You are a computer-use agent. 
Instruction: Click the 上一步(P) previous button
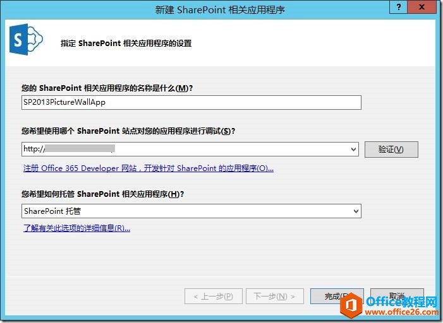(x=214, y=297)
